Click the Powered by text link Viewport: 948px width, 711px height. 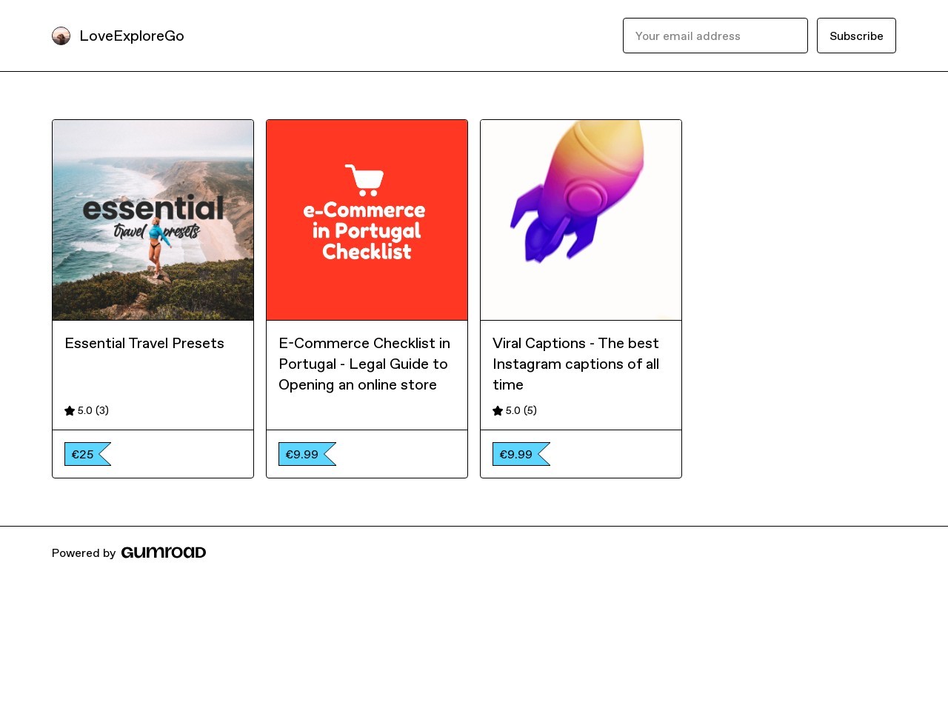tap(84, 553)
